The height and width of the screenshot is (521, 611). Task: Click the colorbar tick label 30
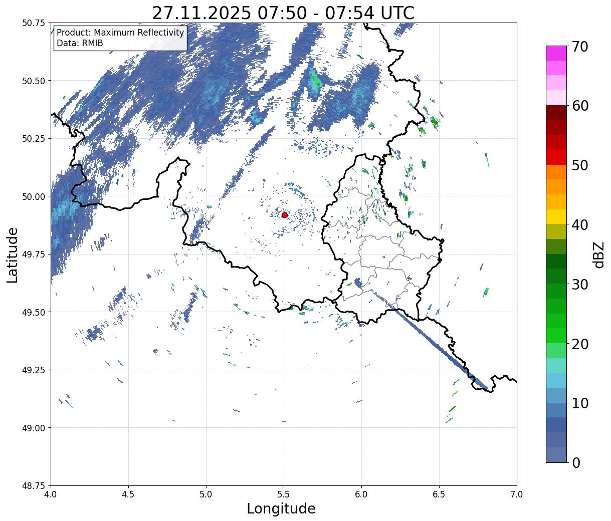580,285
